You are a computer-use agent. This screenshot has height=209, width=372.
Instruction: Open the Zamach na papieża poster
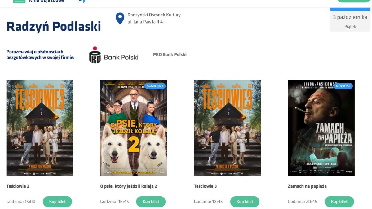pyautogui.click(x=321, y=128)
